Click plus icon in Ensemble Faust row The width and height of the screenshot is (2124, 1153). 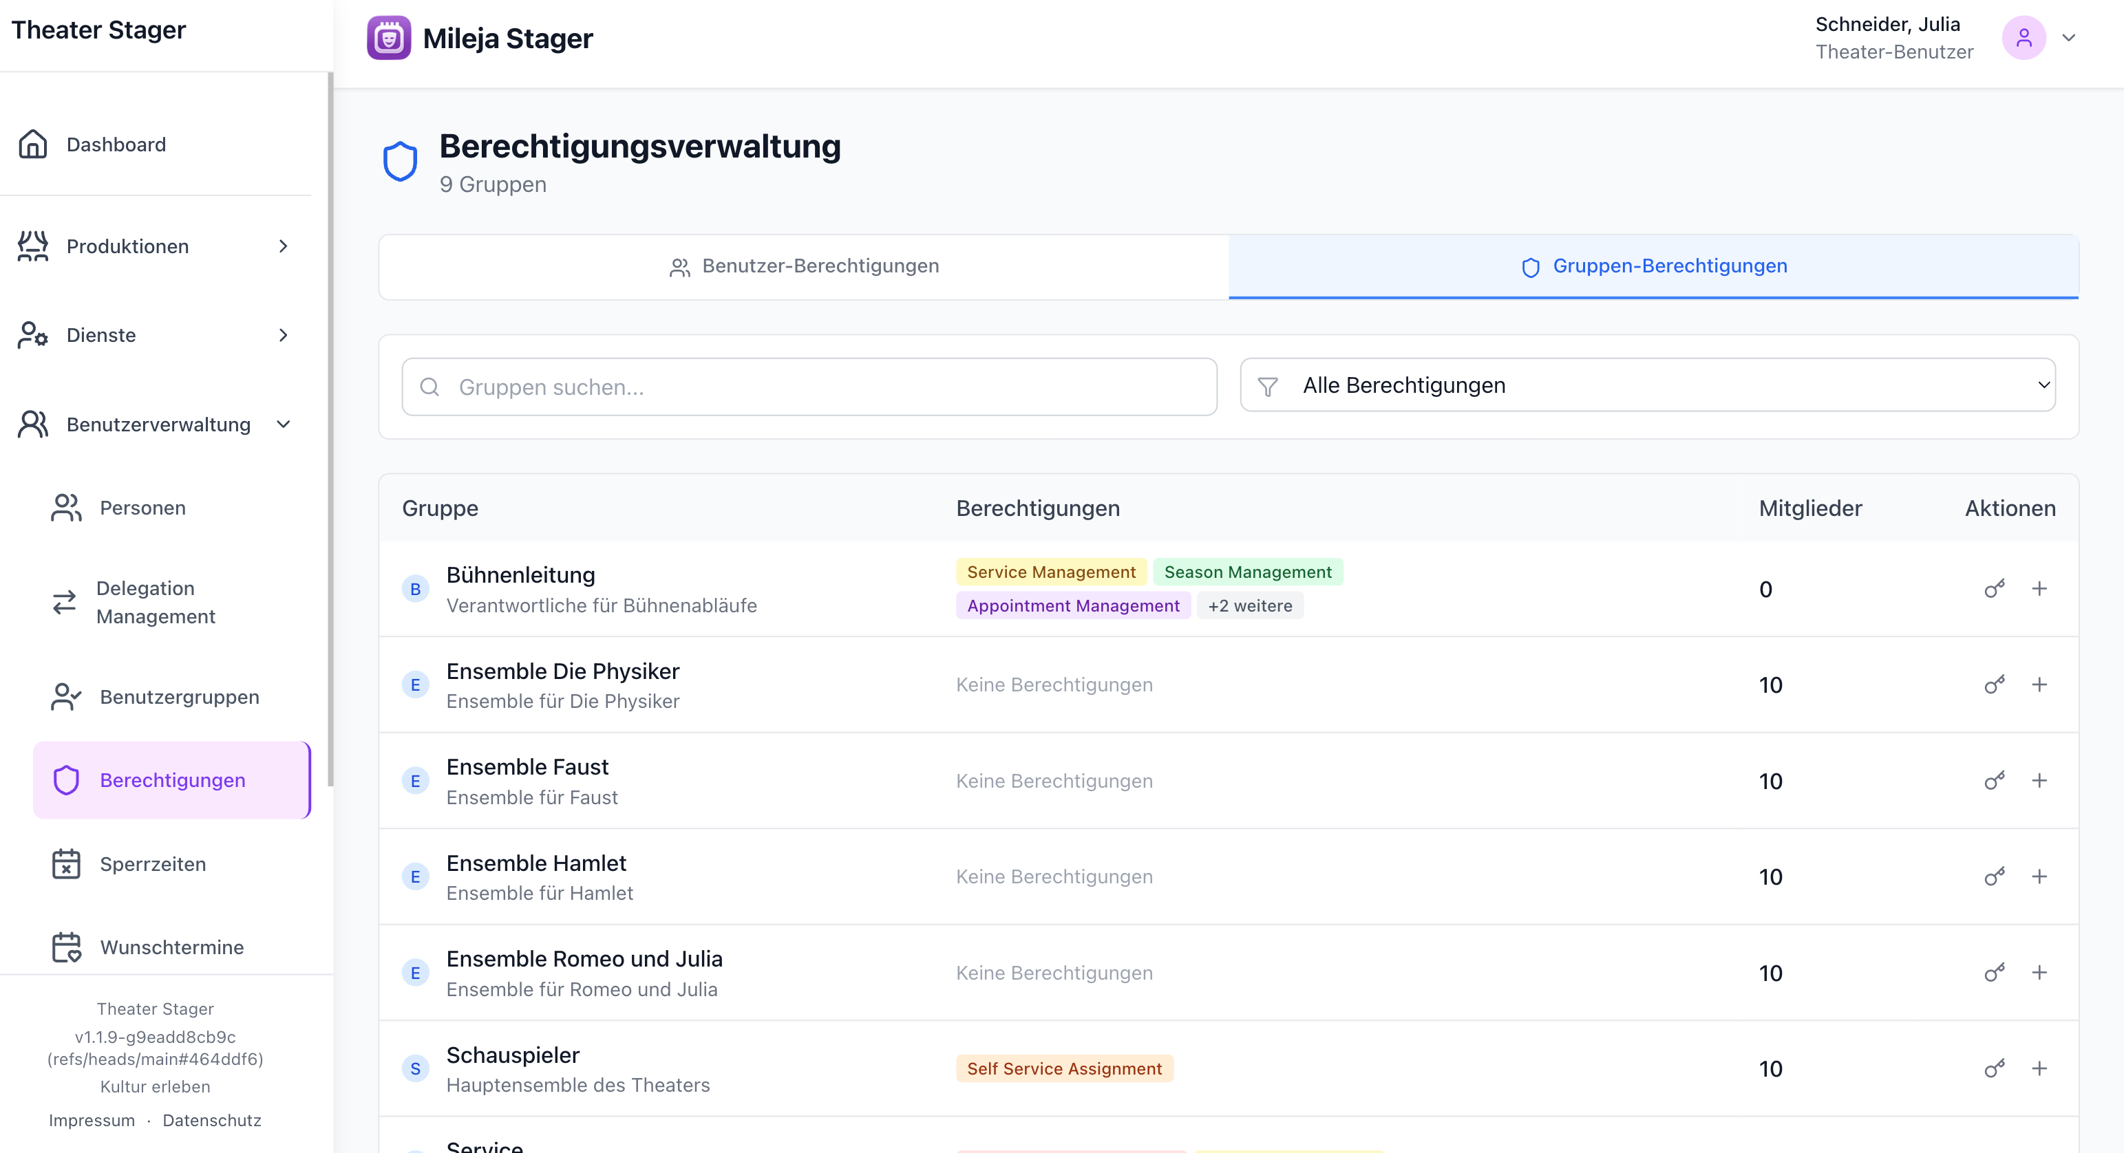2038,781
